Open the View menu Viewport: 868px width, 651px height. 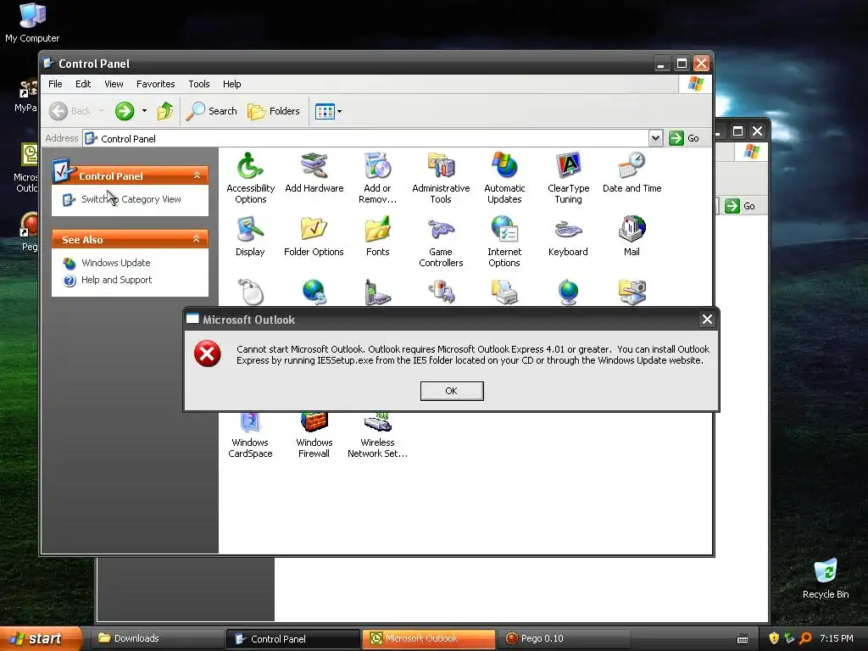(114, 84)
